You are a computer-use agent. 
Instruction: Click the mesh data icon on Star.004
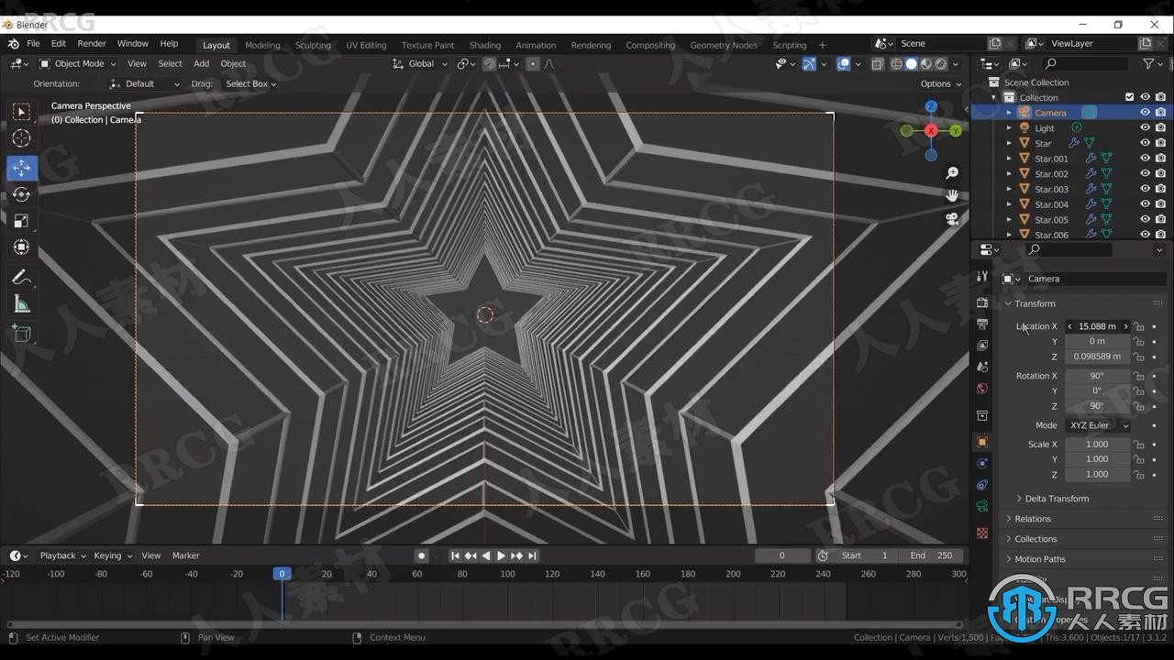click(x=1107, y=204)
